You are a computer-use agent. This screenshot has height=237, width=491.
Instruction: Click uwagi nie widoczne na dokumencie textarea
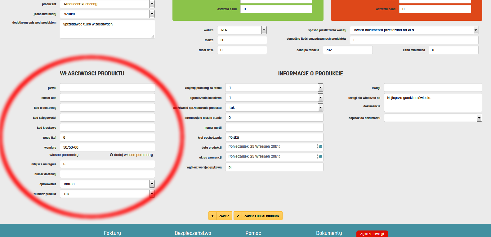pyautogui.click(x=433, y=103)
